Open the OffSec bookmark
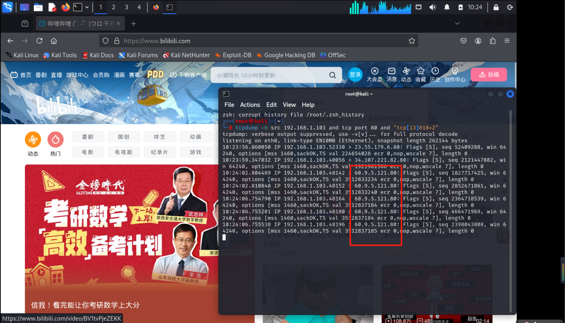The width and height of the screenshot is (565, 323). pos(333,55)
